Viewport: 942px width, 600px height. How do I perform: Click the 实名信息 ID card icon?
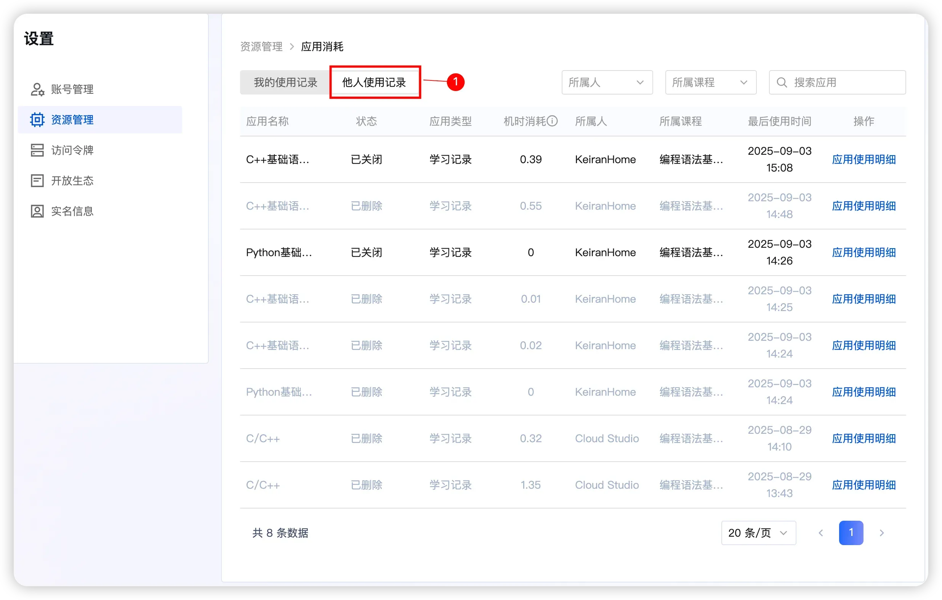click(37, 211)
